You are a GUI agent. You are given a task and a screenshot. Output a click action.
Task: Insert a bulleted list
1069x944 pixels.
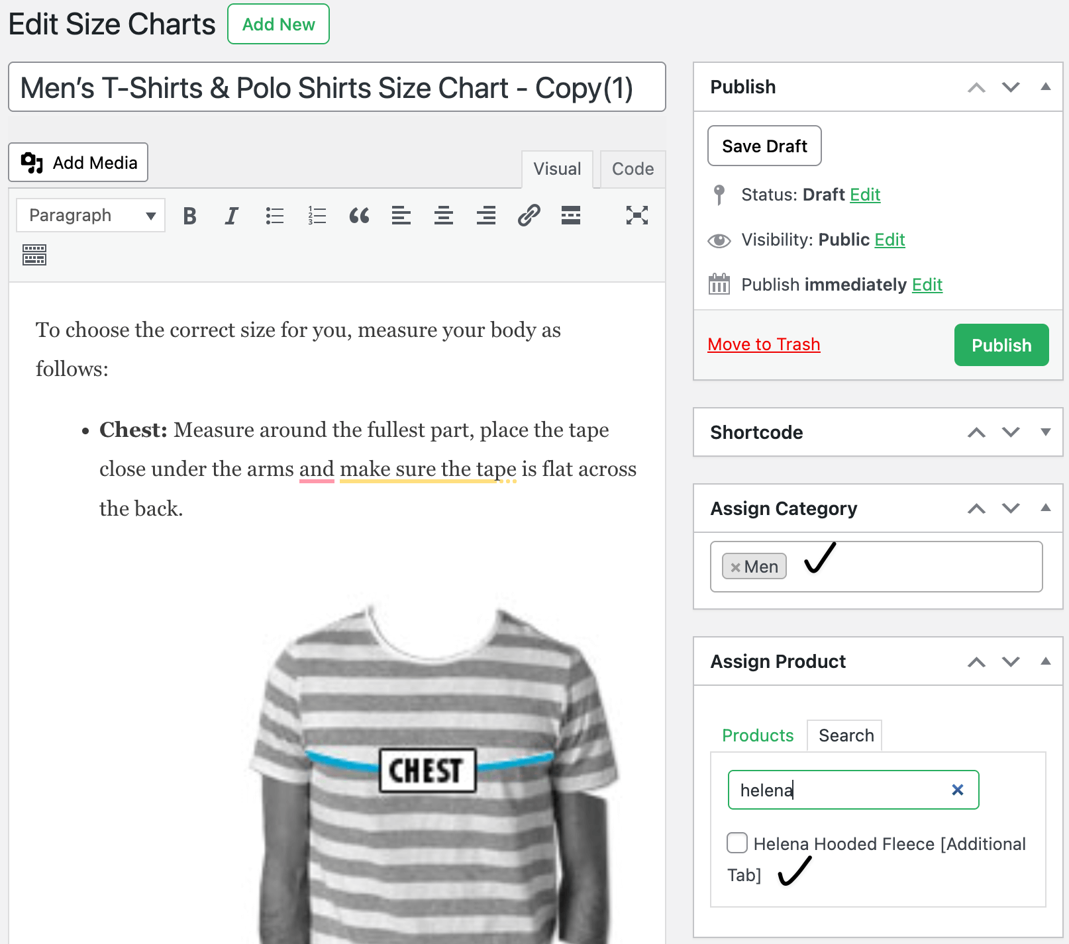(274, 215)
